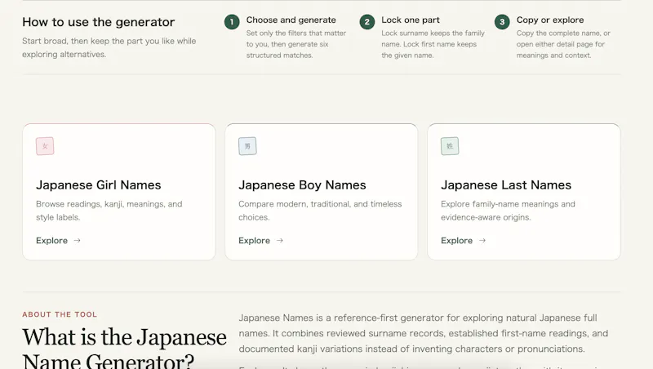Click the blue boy kanji icon
653x369 pixels.
[x=247, y=146]
